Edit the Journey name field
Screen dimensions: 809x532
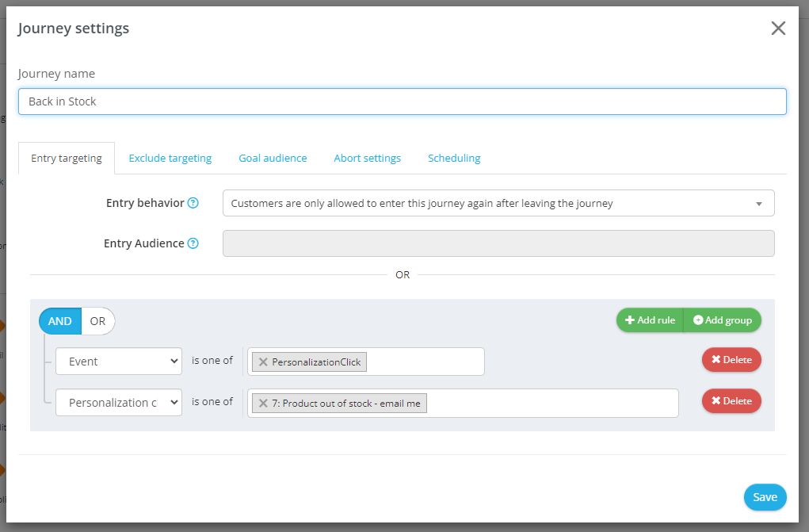pos(403,101)
